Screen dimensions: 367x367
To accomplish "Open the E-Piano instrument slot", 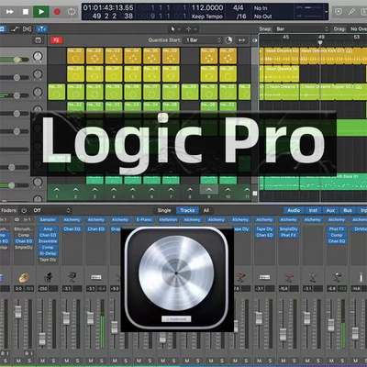I will pos(144,219).
